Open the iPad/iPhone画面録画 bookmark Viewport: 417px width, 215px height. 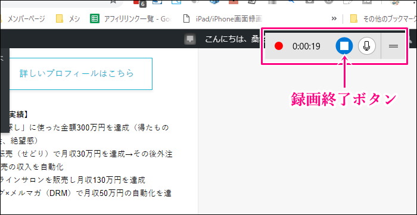(223, 18)
